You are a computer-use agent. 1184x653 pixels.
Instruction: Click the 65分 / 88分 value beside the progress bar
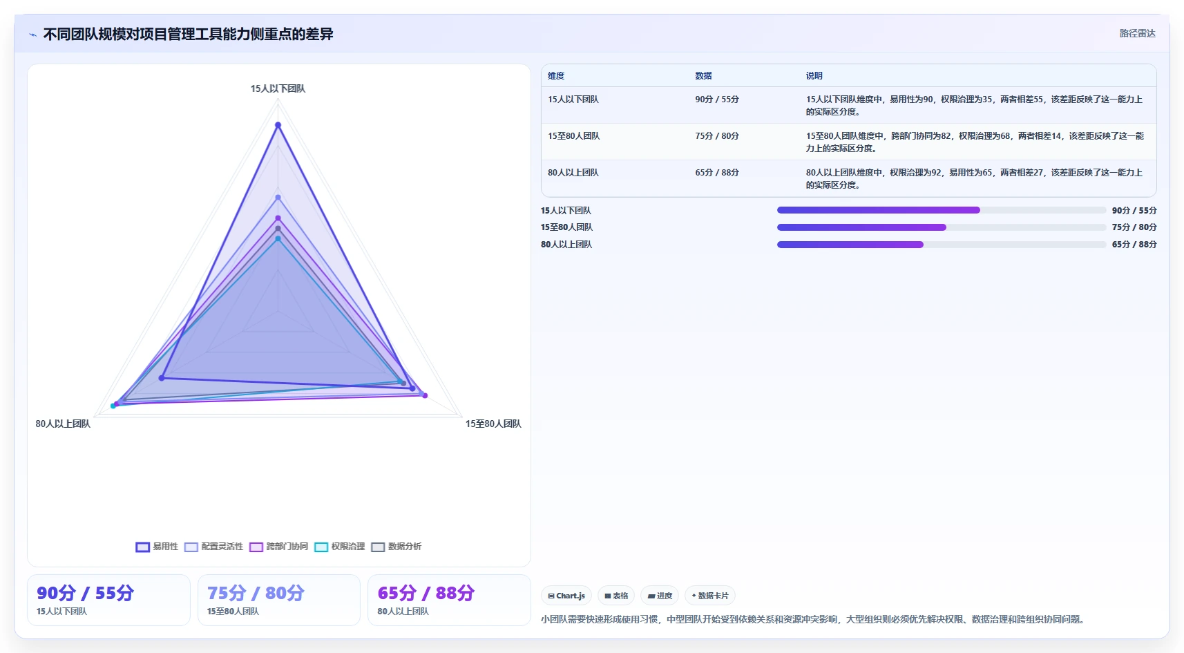(x=1134, y=245)
